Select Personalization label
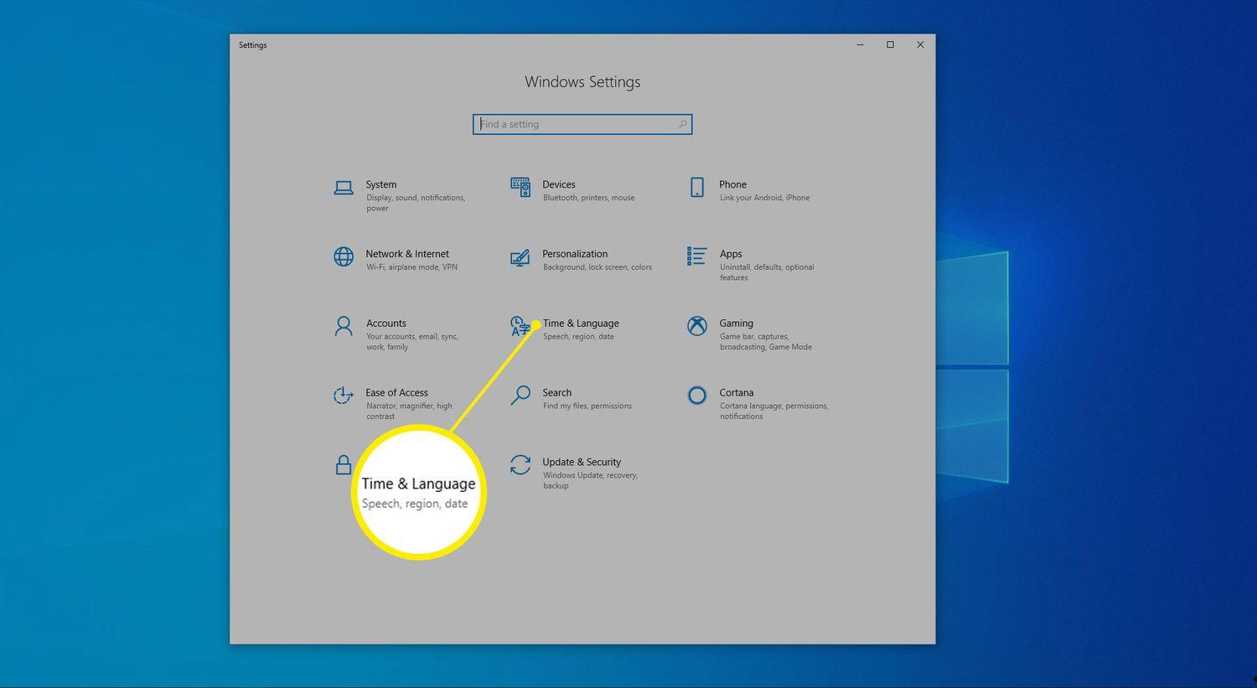This screenshot has width=1257, height=688. pyautogui.click(x=575, y=254)
